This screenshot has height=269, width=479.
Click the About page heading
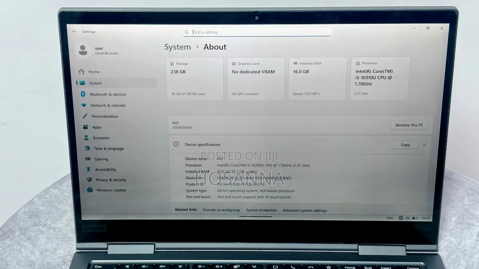coord(215,47)
